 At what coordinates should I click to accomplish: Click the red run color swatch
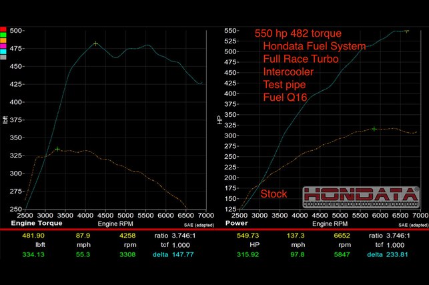click(x=3, y=29)
